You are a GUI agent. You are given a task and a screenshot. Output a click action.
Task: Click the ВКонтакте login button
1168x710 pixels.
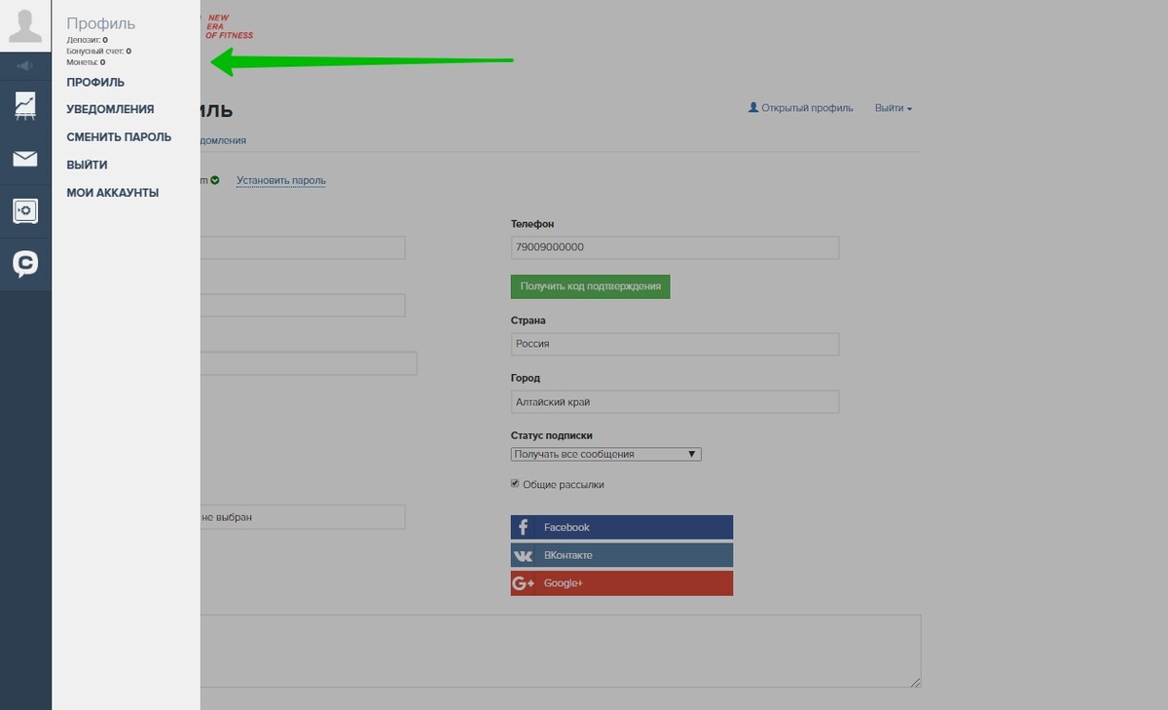pyautogui.click(x=622, y=555)
